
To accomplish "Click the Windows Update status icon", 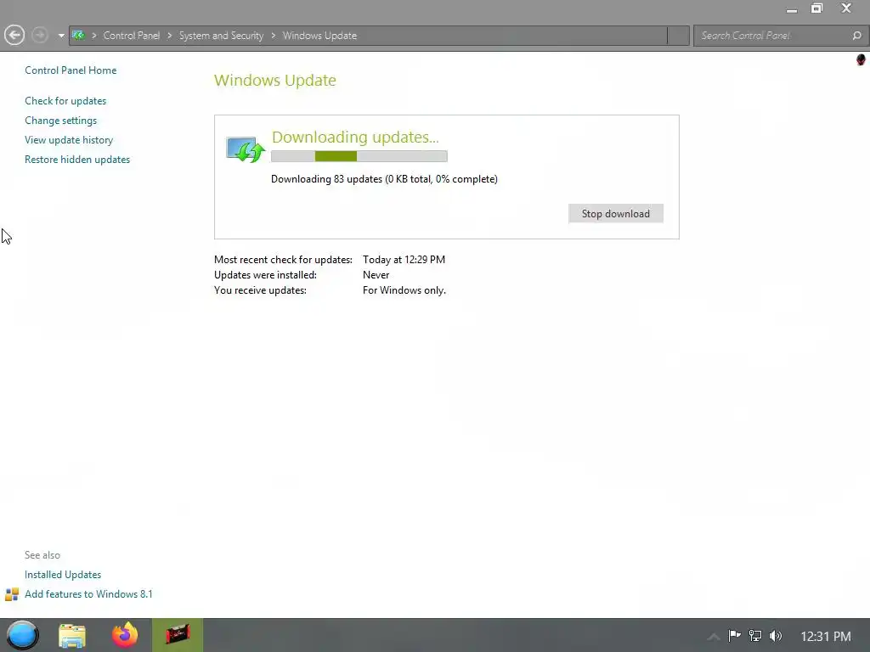I will (x=246, y=149).
